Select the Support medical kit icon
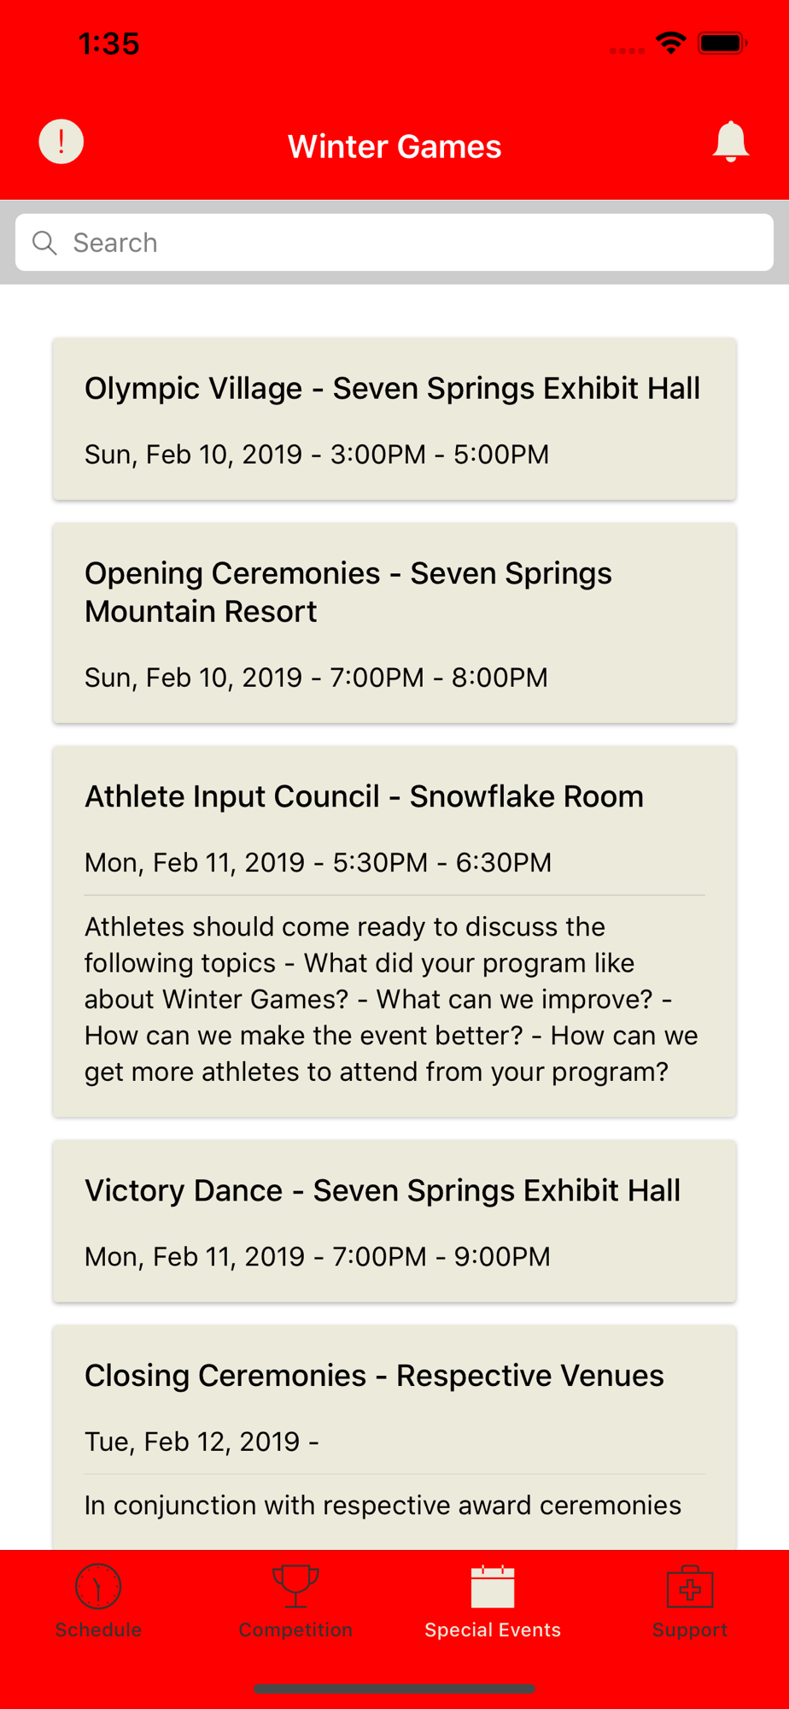789x1709 pixels. [x=690, y=1587]
